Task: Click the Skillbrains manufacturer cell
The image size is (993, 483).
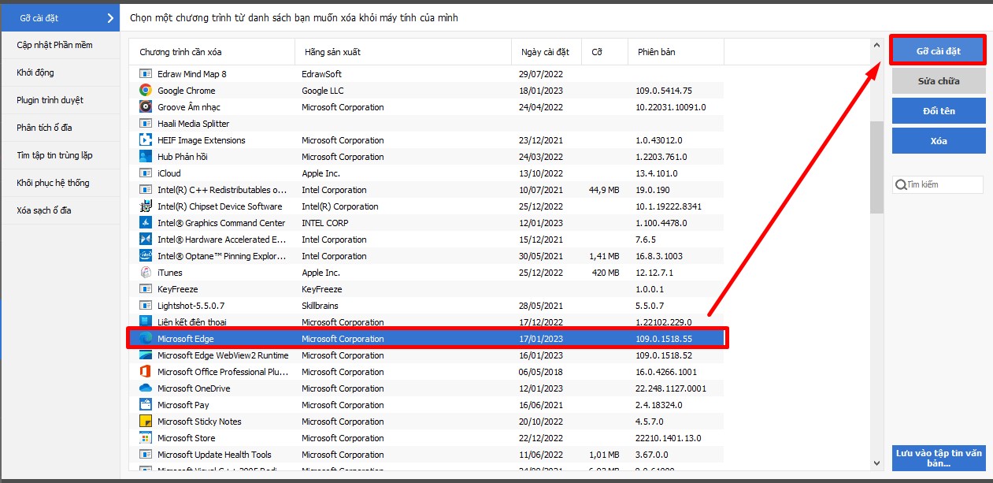Action: (x=321, y=306)
